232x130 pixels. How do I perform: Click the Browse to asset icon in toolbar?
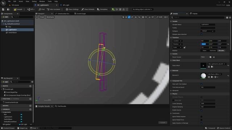[x=8, y=9]
